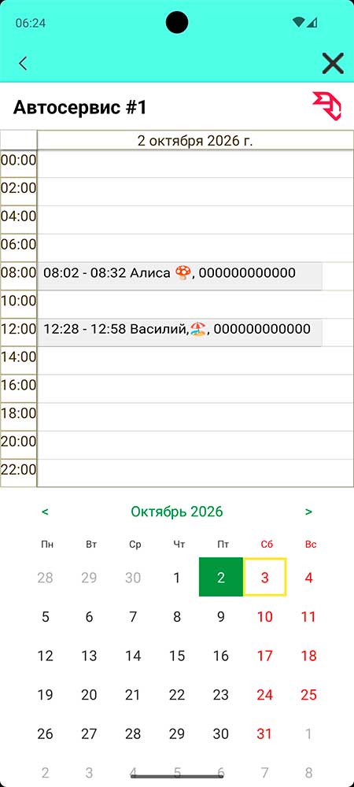Go to next month arrow
354x787 pixels.
308,512
